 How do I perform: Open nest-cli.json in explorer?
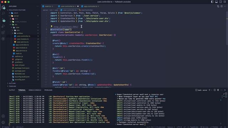pos(20,65)
